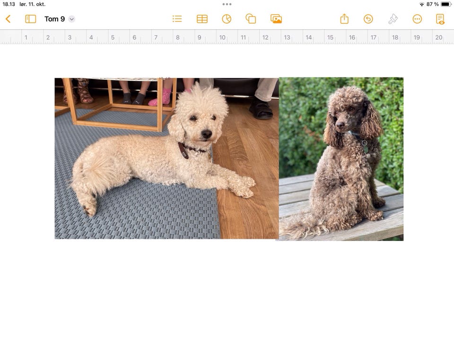The width and height of the screenshot is (454, 340).
Task: Tap the battery status indicator
Action: coord(446,4)
